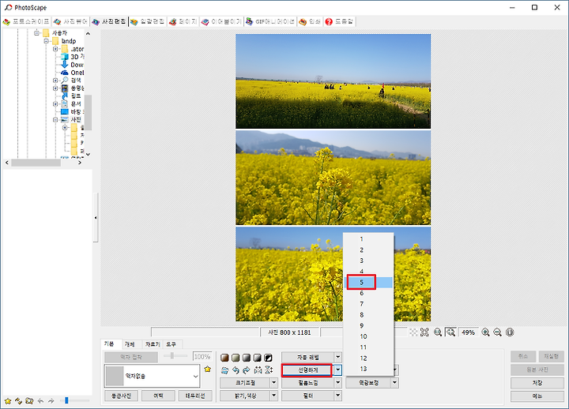Open the 이어붙이기 combine tab

click(221, 22)
